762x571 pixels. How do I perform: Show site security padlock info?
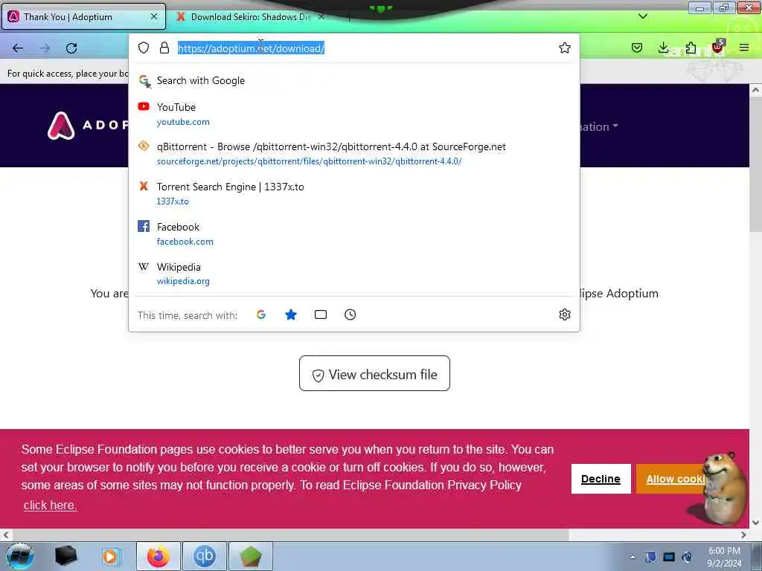164,48
